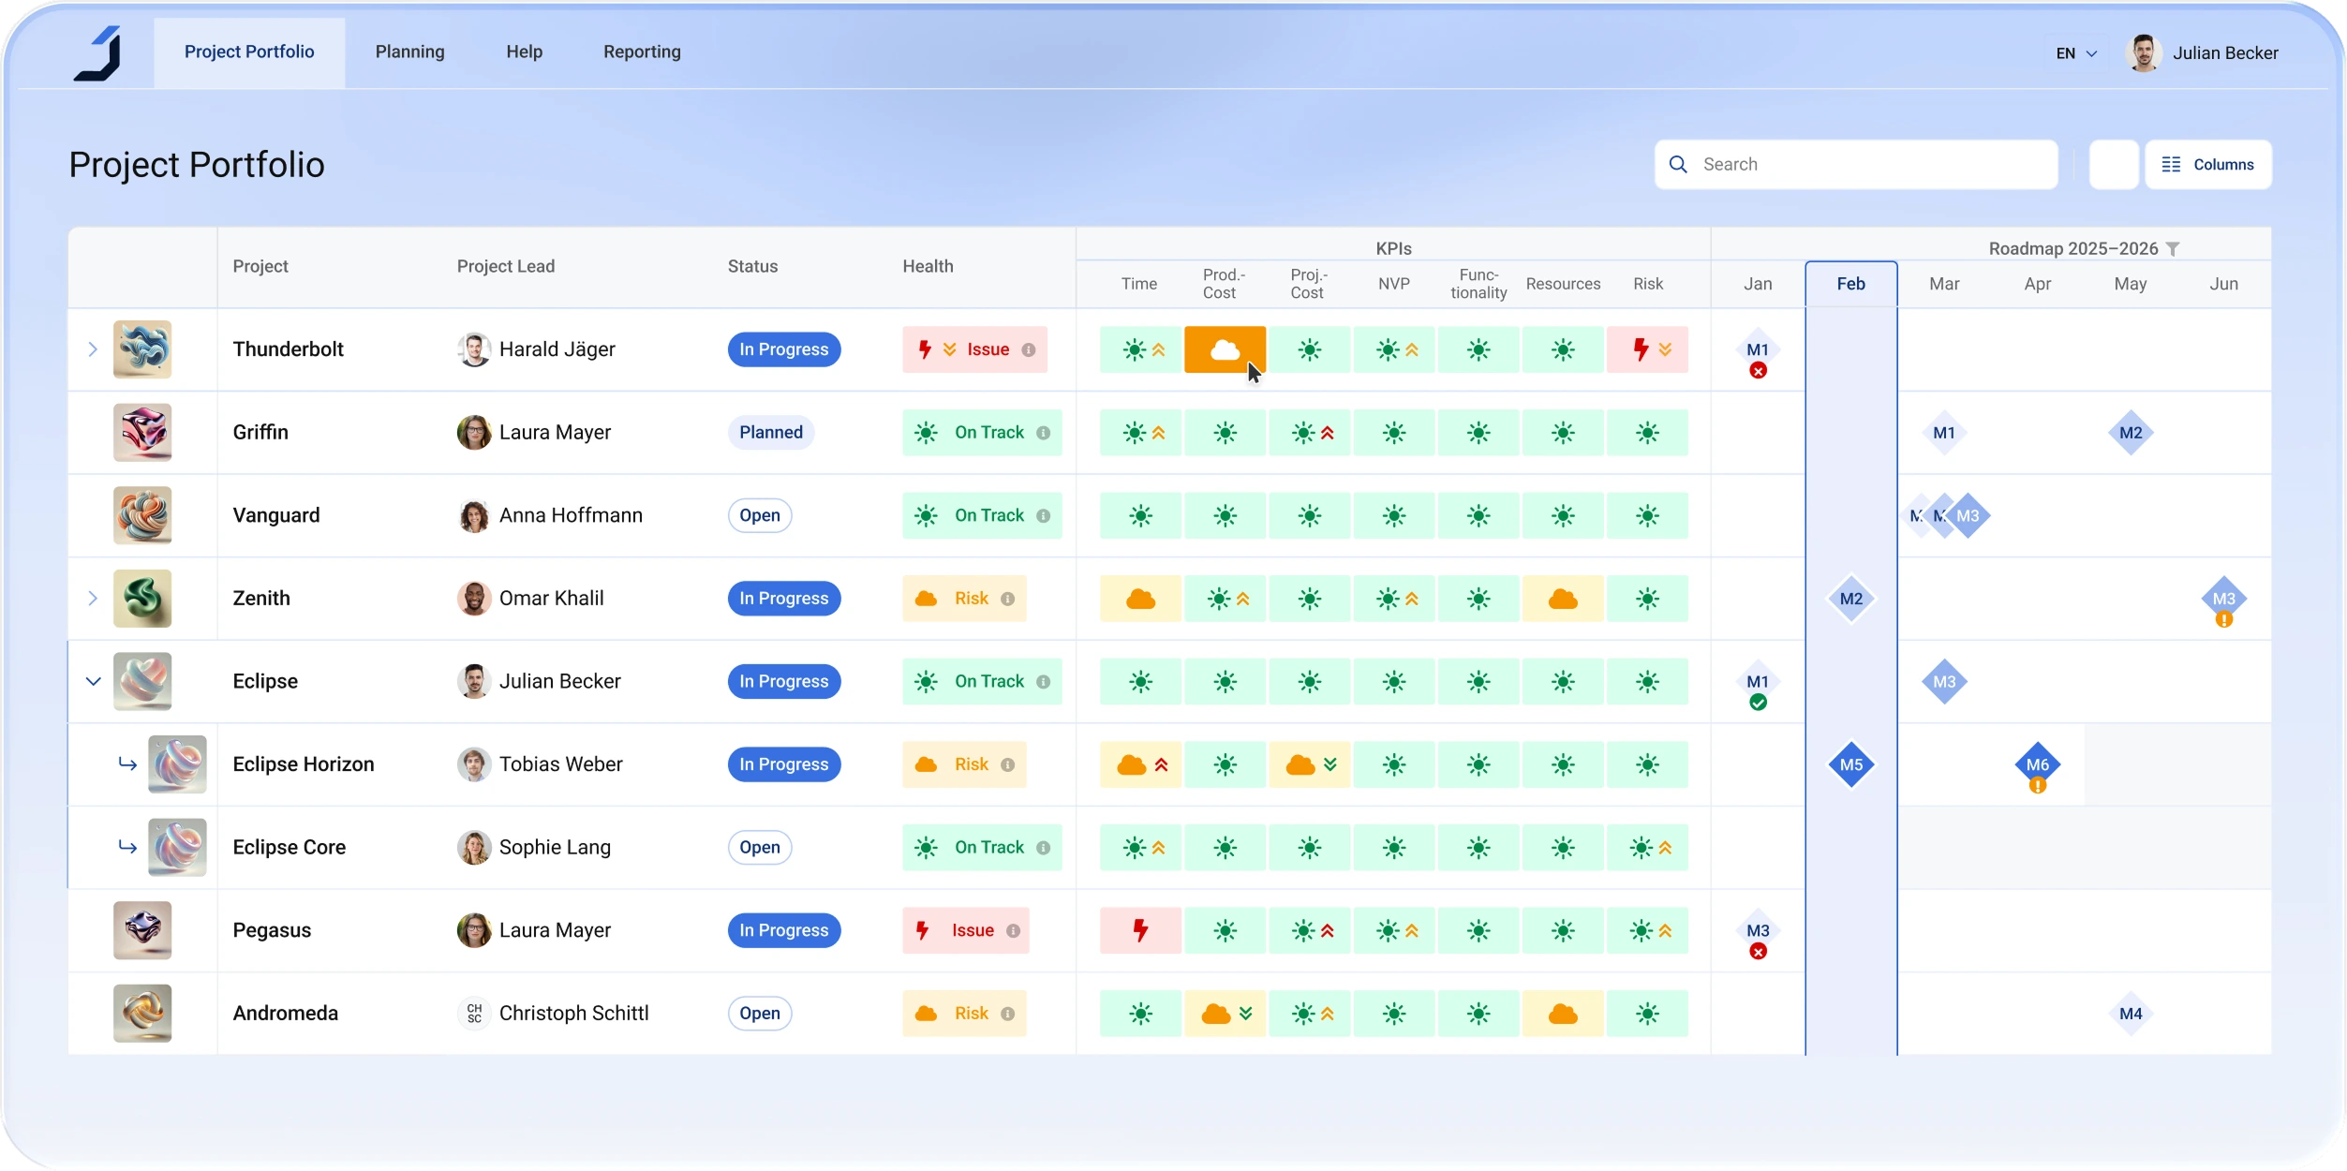
Task: Click Griffin's M2 milestone in May
Action: tap(2131, 433)
